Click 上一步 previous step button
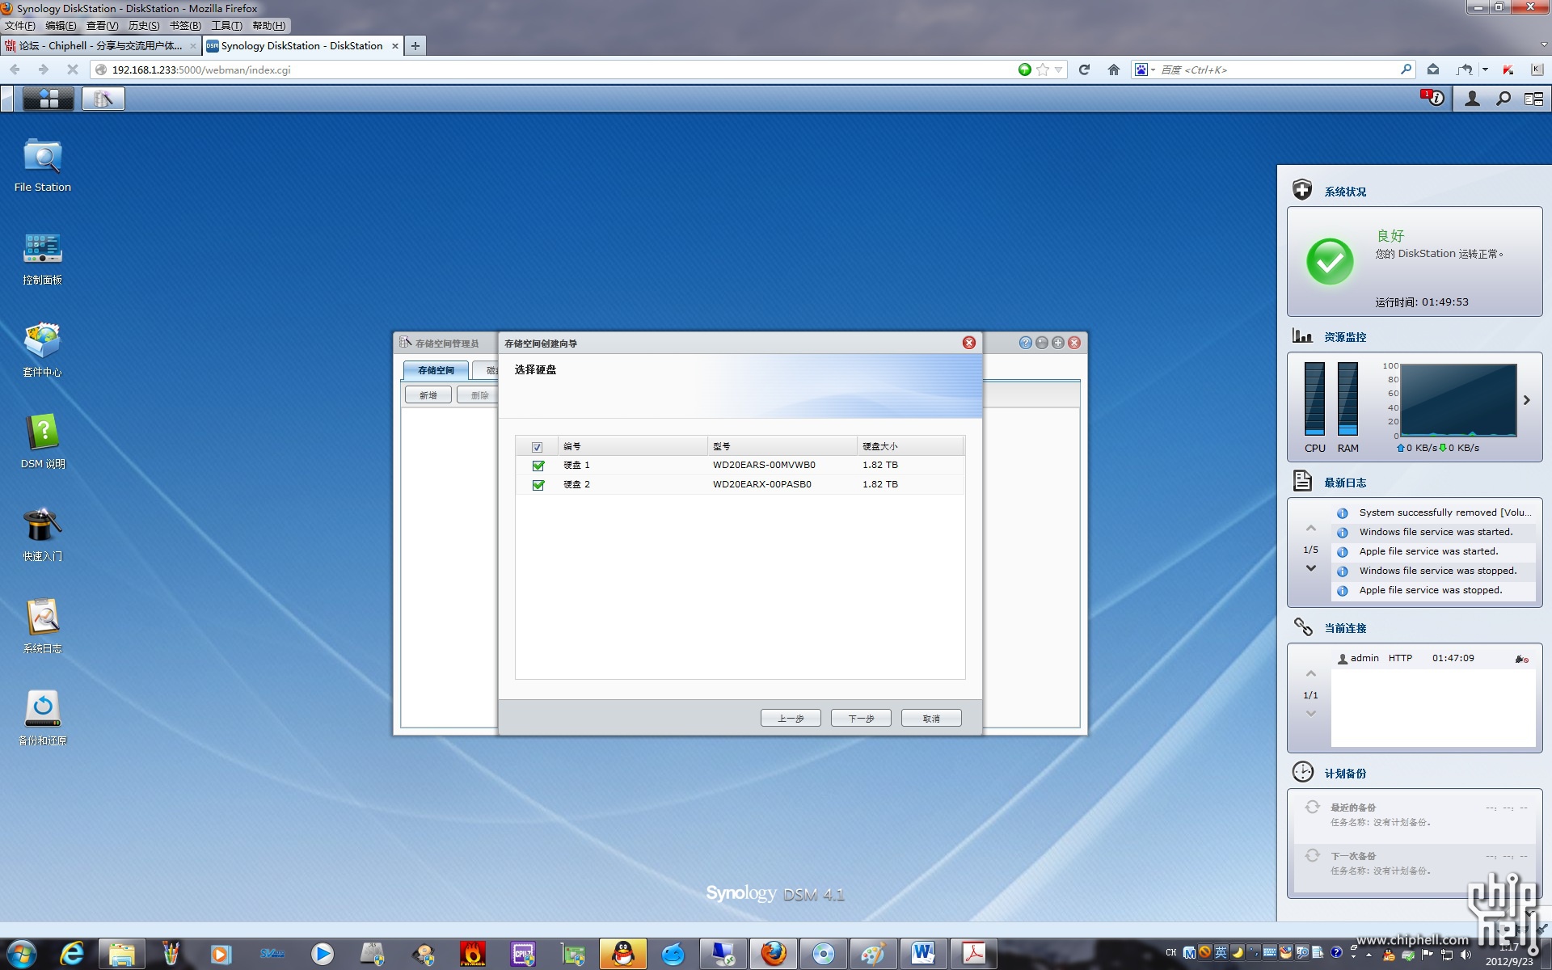The height and width of the screenshot is (970, 1552). (791, 718)
